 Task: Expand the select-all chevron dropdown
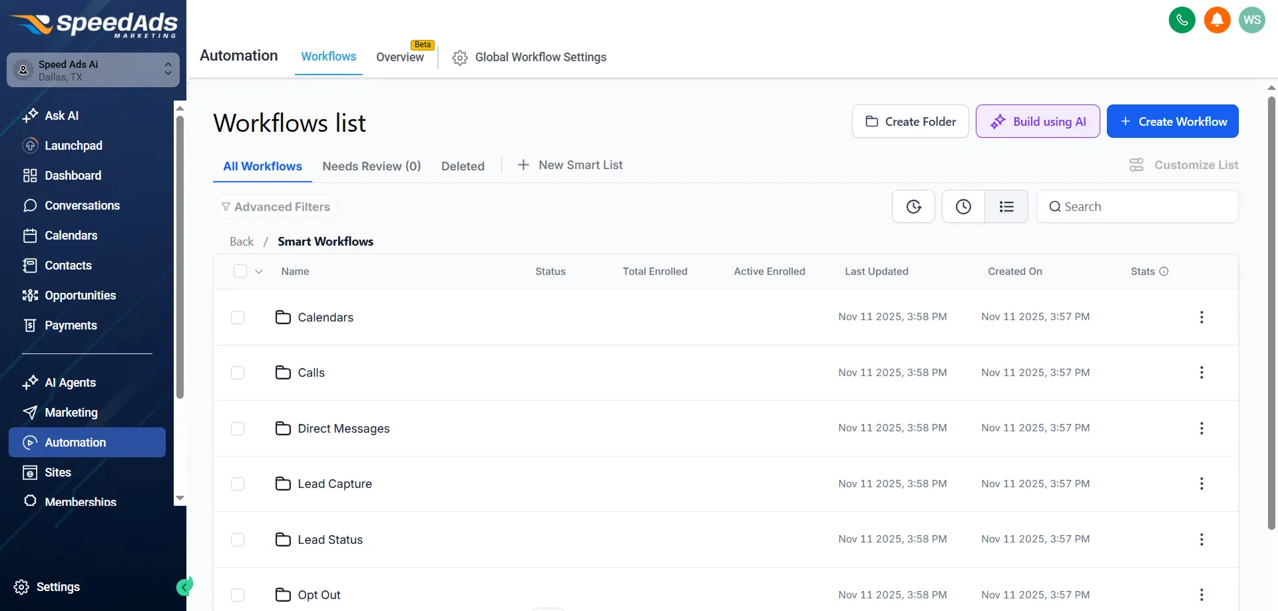(x=259, y=272)
